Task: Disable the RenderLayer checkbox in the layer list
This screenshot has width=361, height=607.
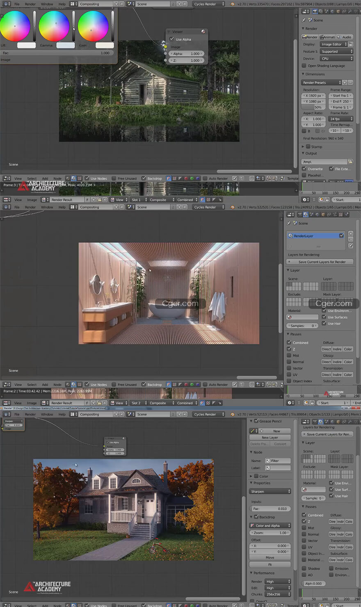Action: (341, 235)
